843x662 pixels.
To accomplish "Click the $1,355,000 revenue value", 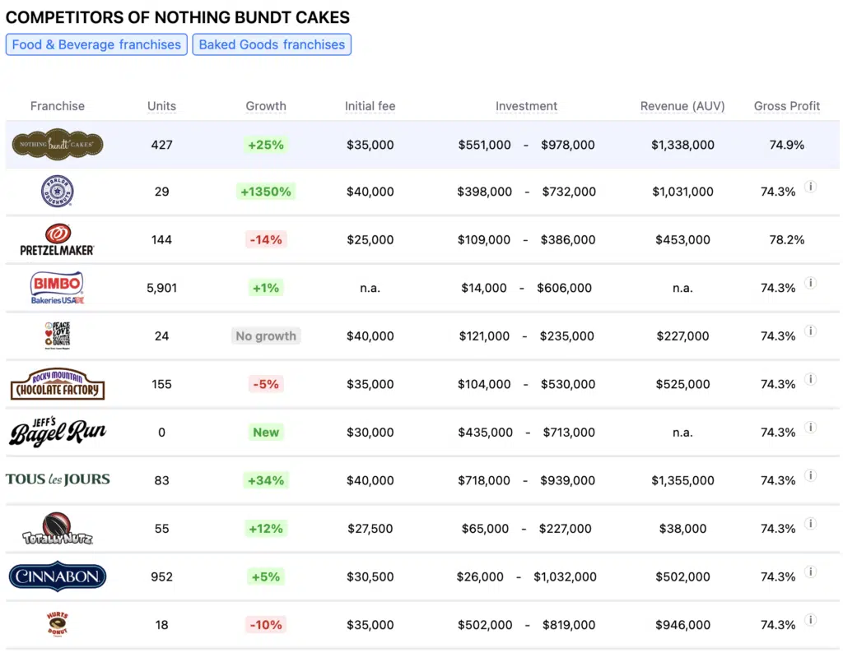I will pyautogui.click(x=682, y=480).
